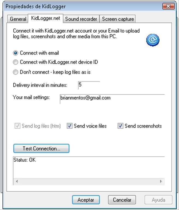Image resolution: width=179 pixels, height=210 pixels.
Task: Click the status box right scroll arrow
Action: coord(161,182)
